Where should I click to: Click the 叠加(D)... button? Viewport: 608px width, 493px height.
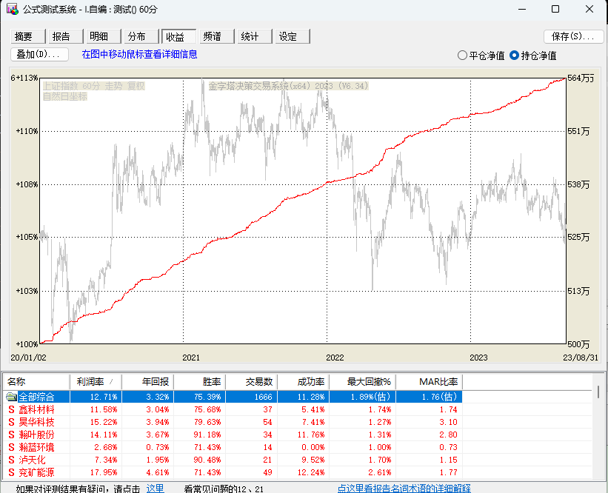39,54
